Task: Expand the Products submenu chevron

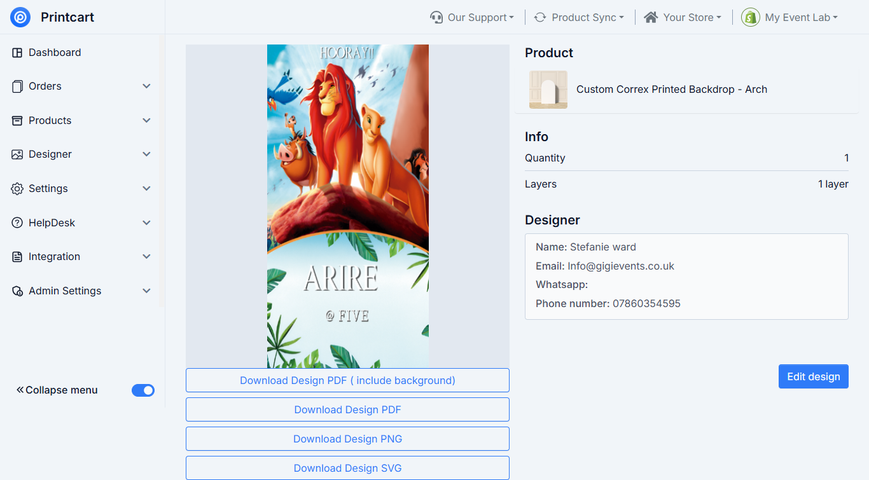Action: pyautogui.click(x=146, y=121)
